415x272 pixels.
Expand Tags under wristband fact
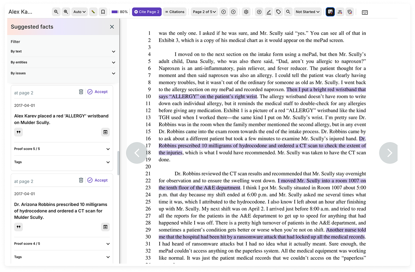coord(62,162)
